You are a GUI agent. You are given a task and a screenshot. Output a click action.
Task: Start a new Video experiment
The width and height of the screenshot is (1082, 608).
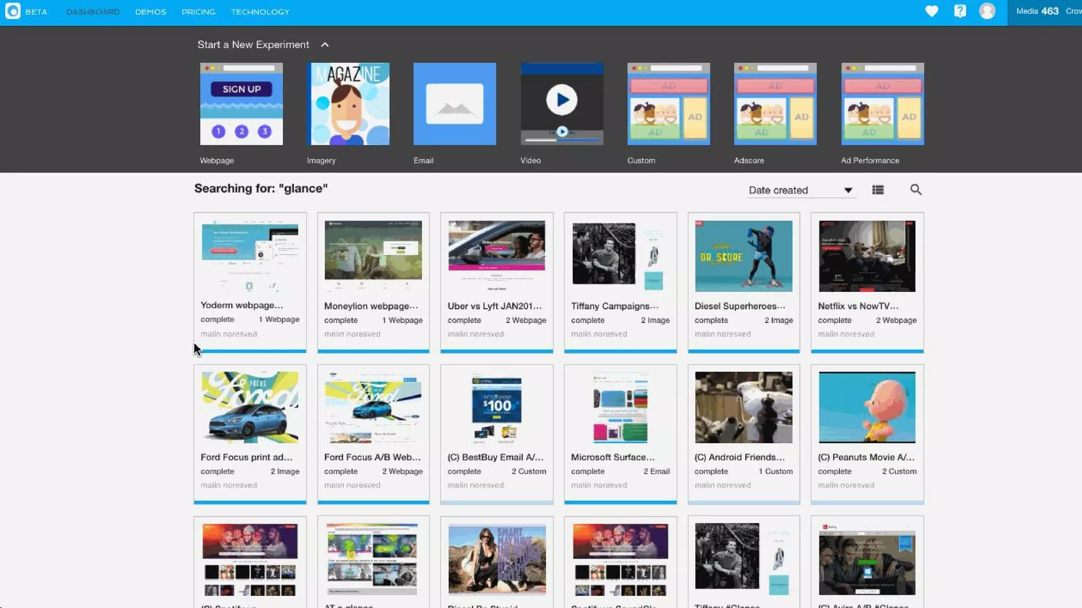point(562,104)
